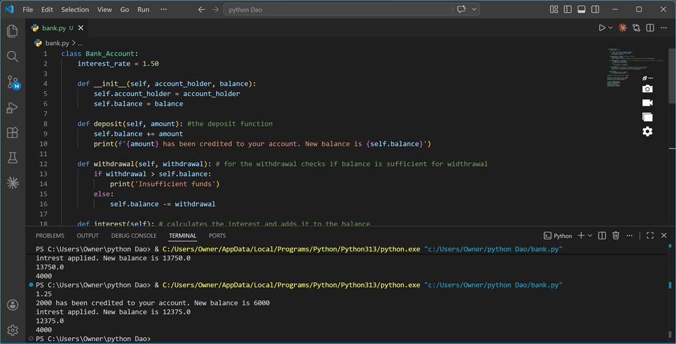Screen dimensions: 676x344
Task: Open the Manage gear in activity bar
Action: (12, 330)
